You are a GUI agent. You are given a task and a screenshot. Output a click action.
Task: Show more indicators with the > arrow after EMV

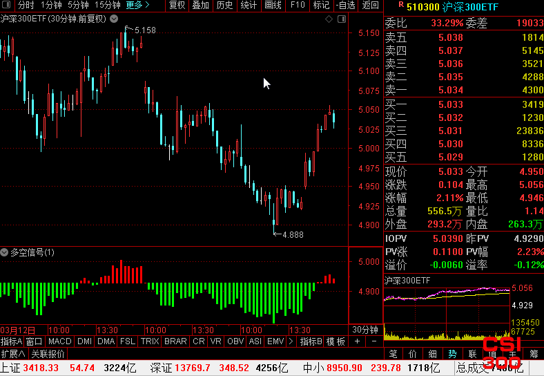[291, 341]
